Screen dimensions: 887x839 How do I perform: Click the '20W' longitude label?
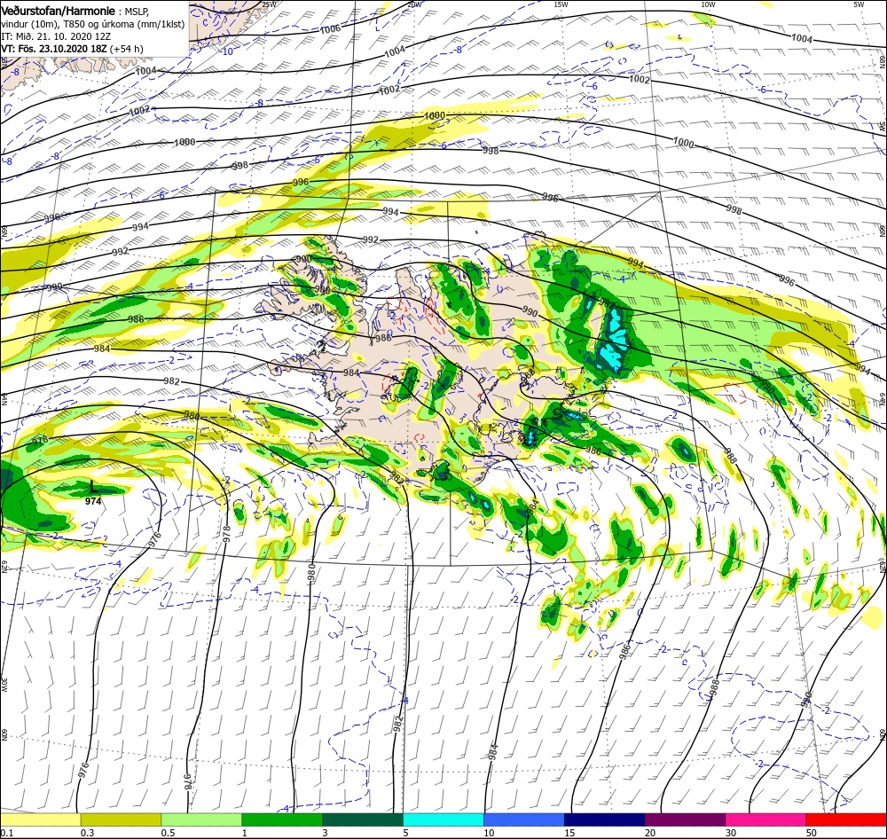point(414,4)
